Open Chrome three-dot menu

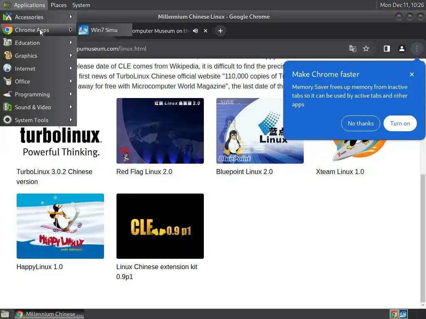pos(416,49)
